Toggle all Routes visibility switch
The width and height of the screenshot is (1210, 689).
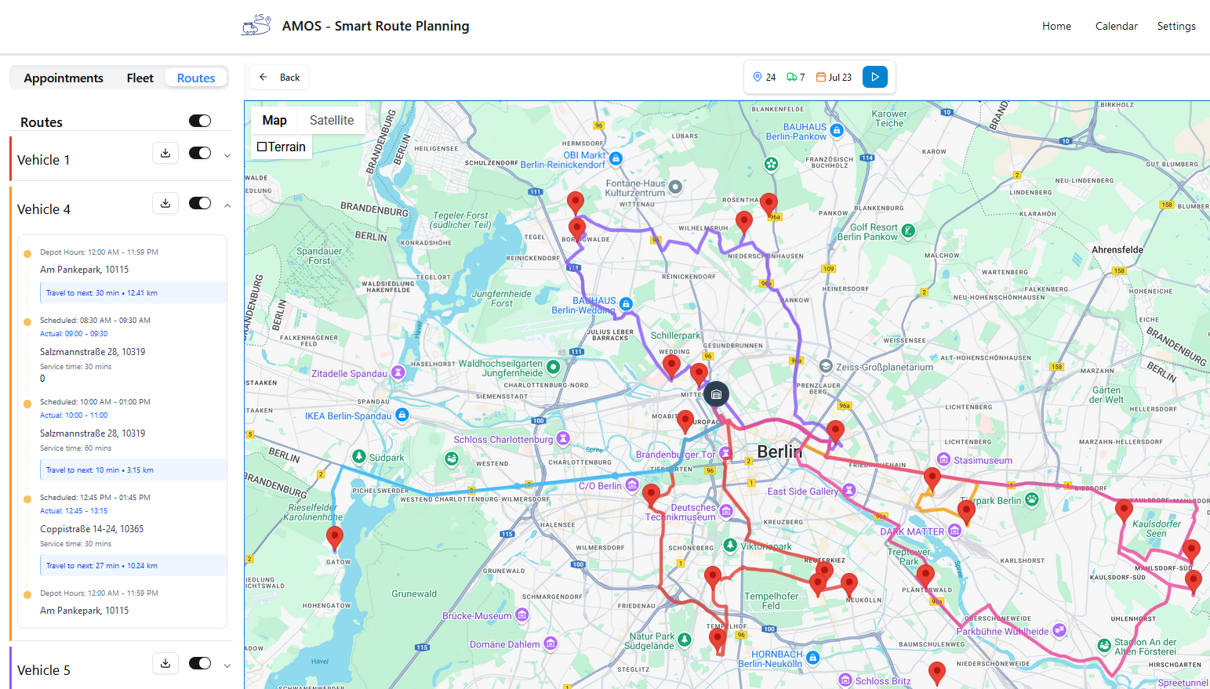pyautogui.click(x=200, y=121)
